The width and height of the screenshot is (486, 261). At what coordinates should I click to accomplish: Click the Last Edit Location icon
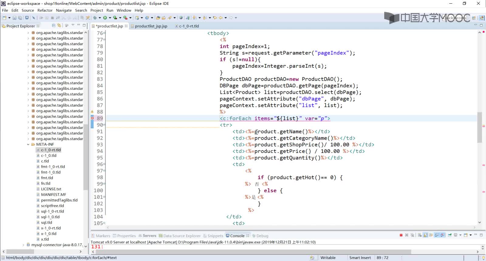(215, 18)
